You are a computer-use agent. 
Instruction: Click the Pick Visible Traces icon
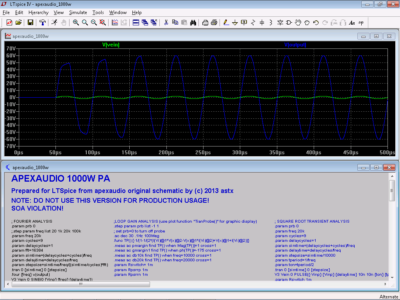[x=115, y=23]
